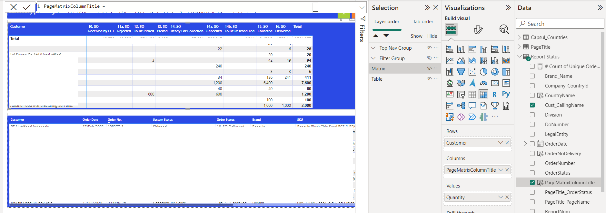This screenshot has height=213, width=606.
Task: Choose the area chart visual
Action: point(461,60)
